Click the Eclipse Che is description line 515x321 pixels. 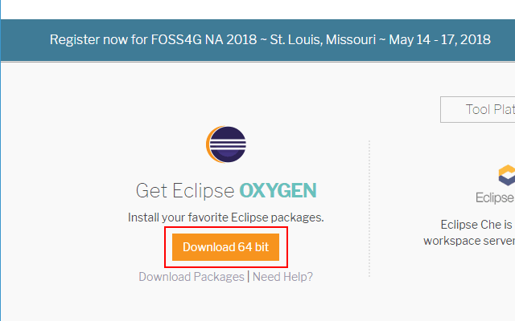(477, 225)
